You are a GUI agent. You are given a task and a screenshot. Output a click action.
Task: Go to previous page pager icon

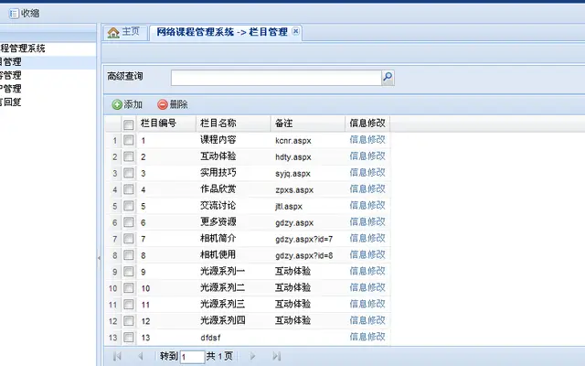click(x=140, y=356)
